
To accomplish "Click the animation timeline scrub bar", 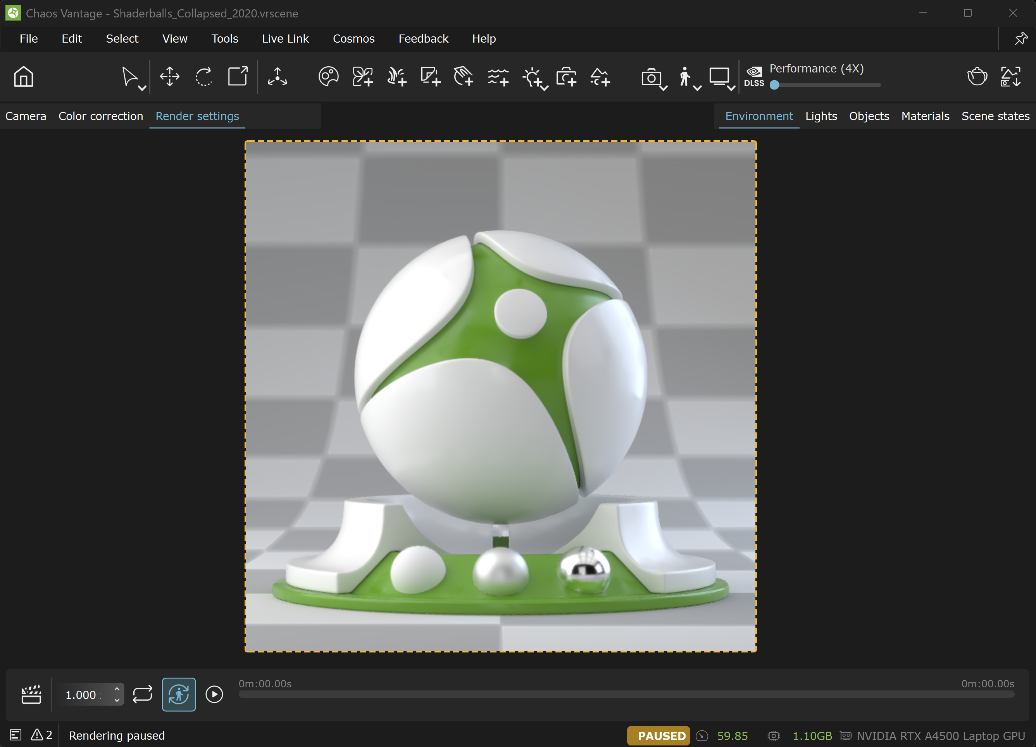I will (x=626, y=694).
